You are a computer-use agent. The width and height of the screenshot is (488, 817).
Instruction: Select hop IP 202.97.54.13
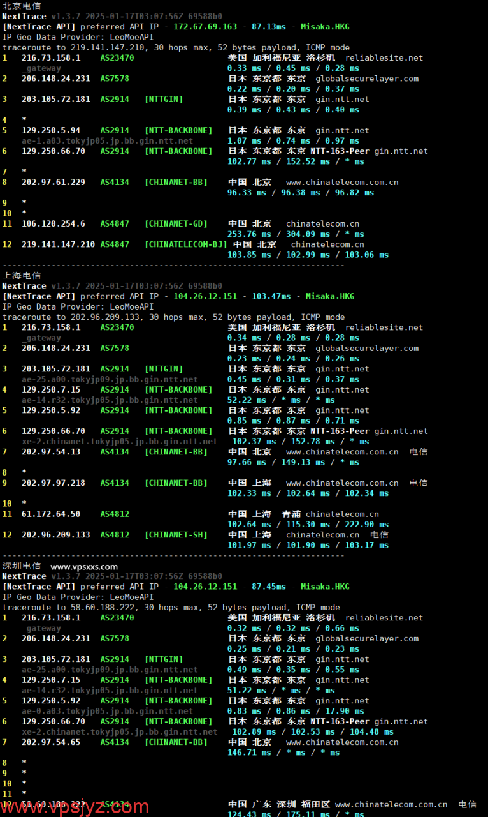[x=51, y=452]
